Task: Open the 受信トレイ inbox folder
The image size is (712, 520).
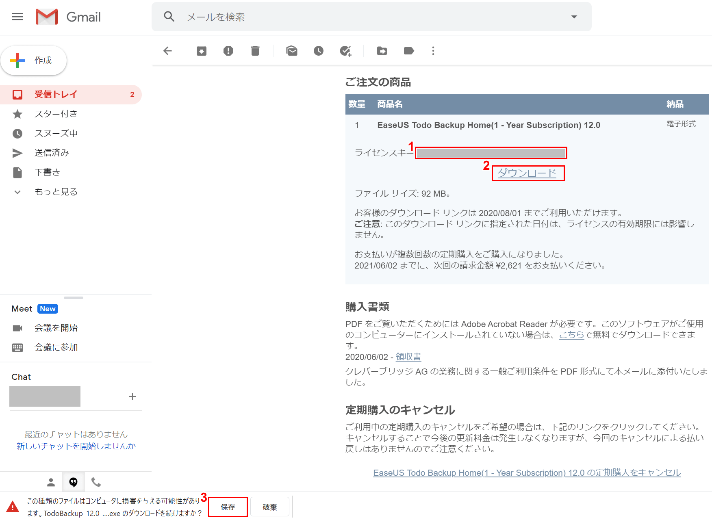Action: [x=71, y=95]
